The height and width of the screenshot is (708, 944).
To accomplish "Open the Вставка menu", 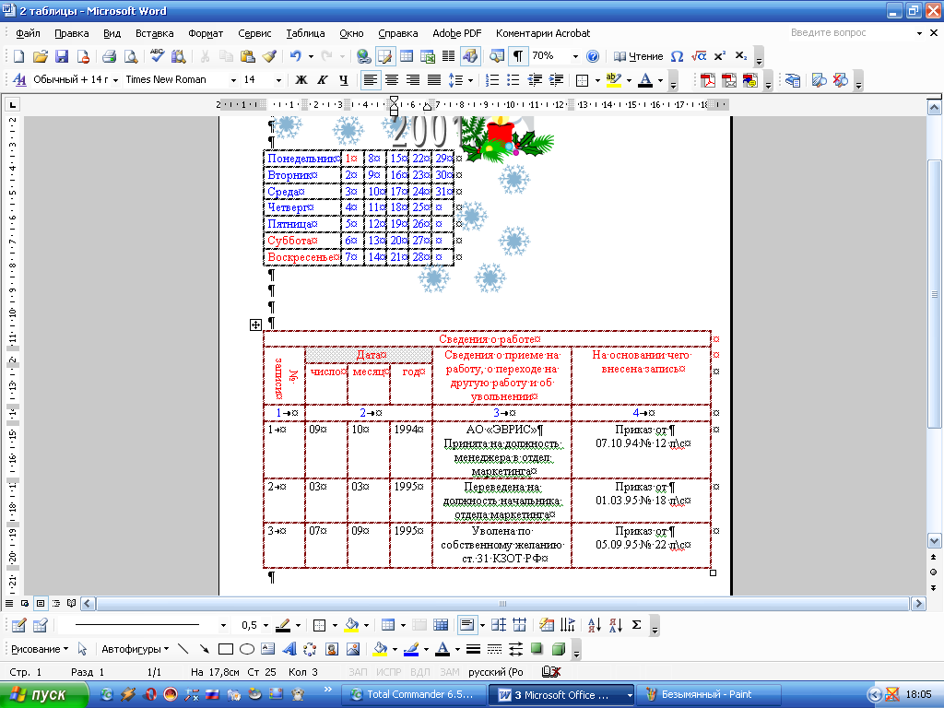I will [x=154, y=33].
